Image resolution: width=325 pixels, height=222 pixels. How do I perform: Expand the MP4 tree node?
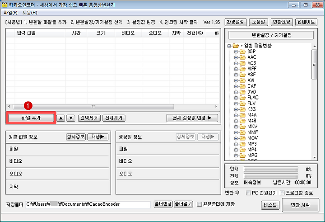236,150
